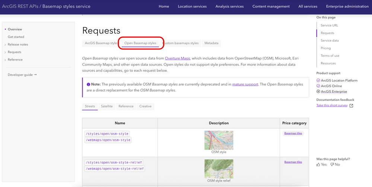Expand the Requests sidebar section
Image resolution: width=372 pixels, height=187 pixels.
click(5, 52)
